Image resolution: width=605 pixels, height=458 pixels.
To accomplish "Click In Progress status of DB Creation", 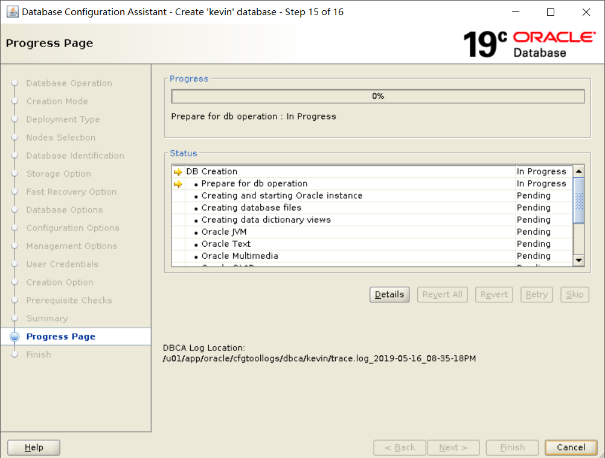I will pyautogui.click(x=542, y=171).
